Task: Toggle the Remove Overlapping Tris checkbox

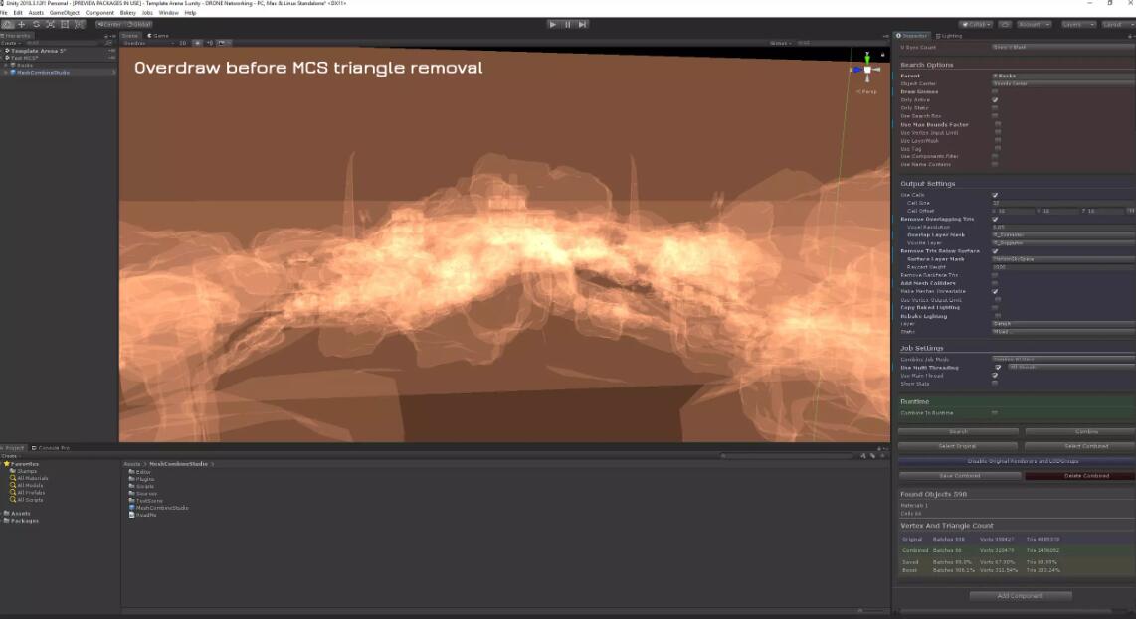Action: [995, 219]
